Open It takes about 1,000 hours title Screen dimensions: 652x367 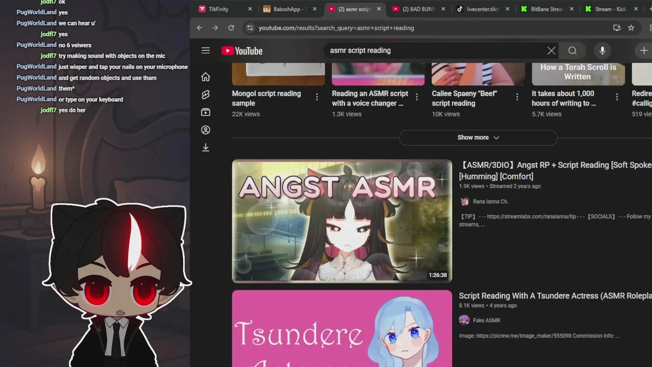[564, 98]
